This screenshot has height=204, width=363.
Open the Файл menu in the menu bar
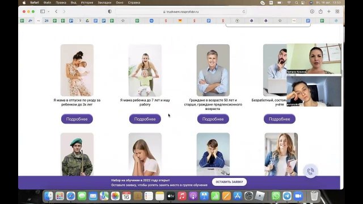(47, 2)
